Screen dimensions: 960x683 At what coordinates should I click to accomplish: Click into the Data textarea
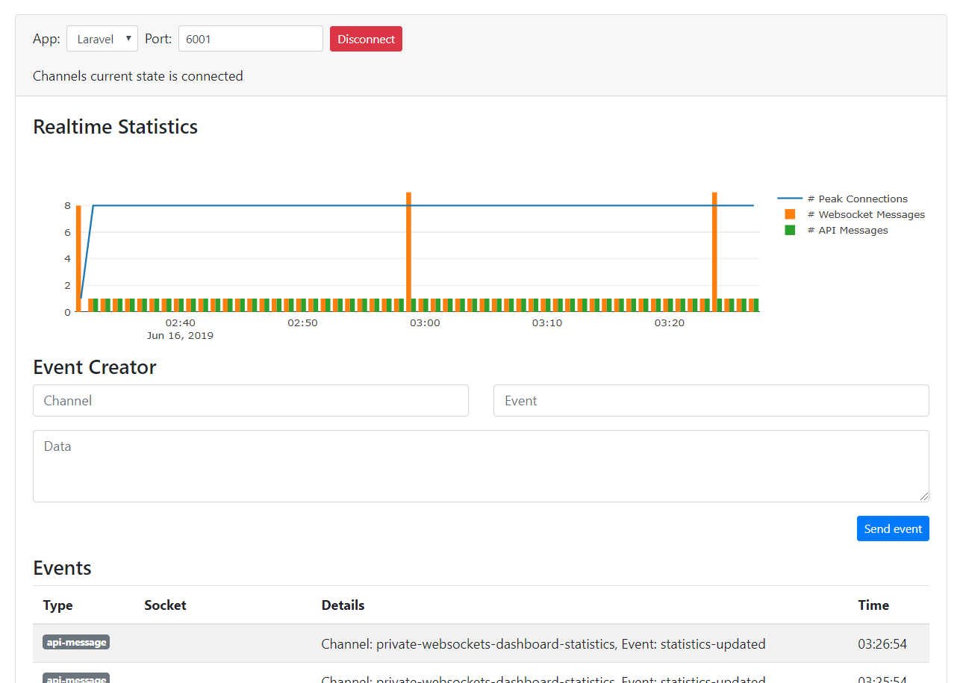pyautogui.click(x=481, y=466)
